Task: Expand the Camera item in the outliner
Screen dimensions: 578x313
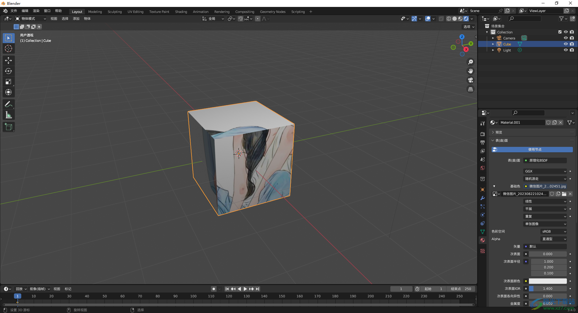Action: (x=493, y=38)
